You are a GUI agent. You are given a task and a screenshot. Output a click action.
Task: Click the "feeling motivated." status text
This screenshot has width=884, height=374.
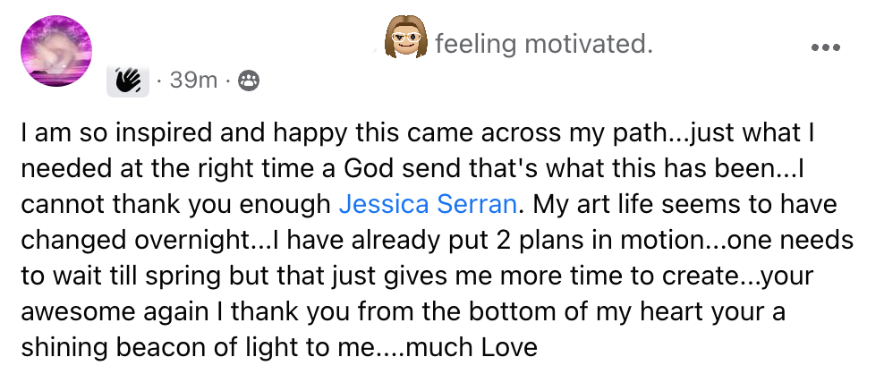543,43
